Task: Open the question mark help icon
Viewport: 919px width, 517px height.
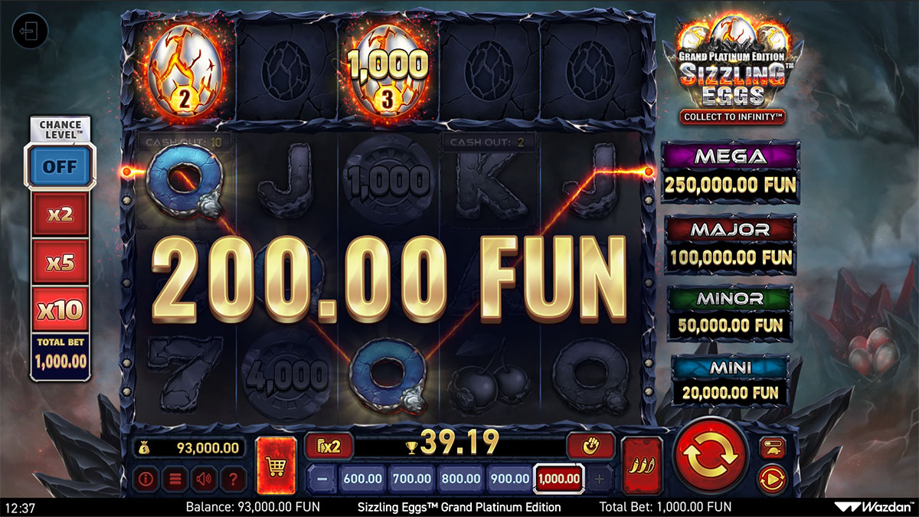Action: [233, 480]
